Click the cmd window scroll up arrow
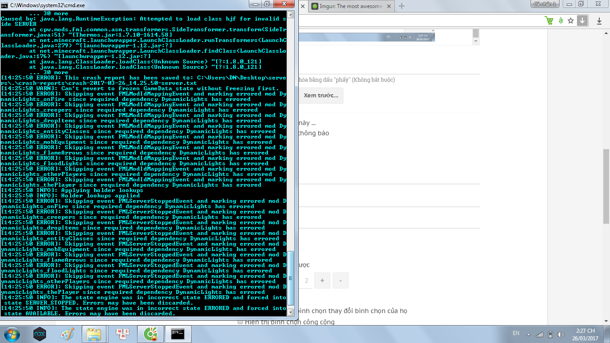610x343 pixels. (x=291, y=14)
